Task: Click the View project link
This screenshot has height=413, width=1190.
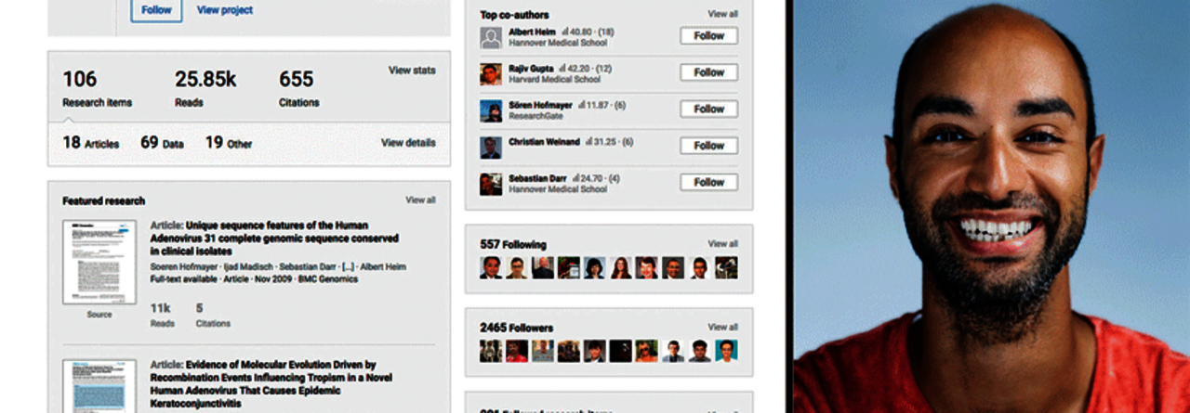Action: (225, 10)
